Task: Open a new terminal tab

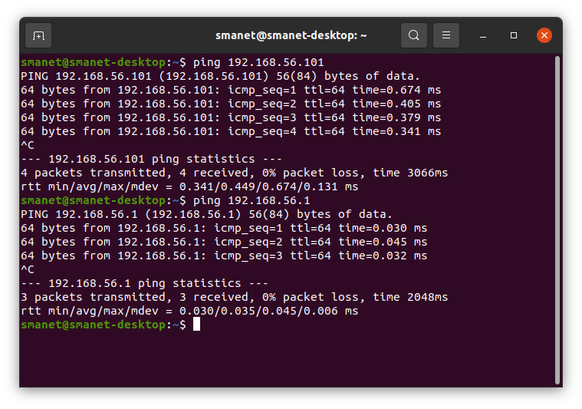Action: click(x=38, y=35)
